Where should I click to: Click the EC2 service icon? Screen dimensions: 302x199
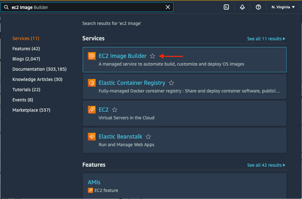tap(92, 110)
